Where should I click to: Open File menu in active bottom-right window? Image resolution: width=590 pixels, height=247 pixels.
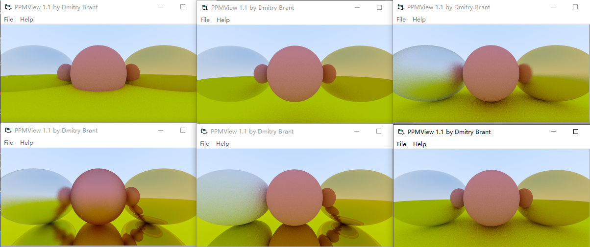point(401,144)
